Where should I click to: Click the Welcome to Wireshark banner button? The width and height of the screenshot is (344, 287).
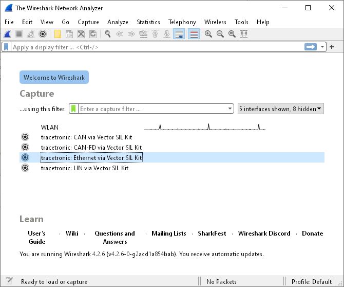coord(54,77)
